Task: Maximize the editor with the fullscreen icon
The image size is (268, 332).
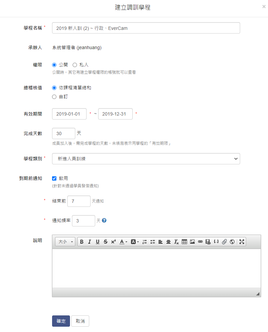Action: click(242, 242)
